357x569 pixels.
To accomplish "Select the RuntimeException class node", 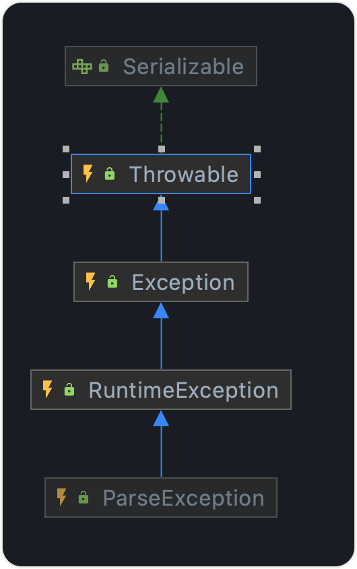I will click(161, 390).
